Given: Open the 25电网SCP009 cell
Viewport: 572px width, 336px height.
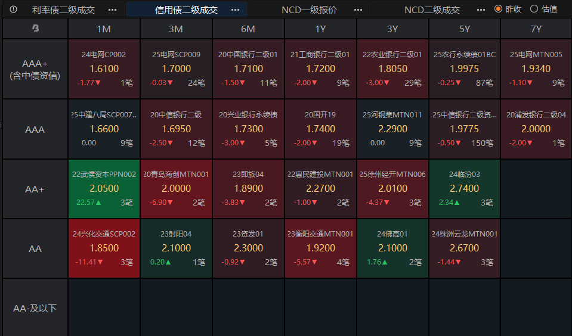Looking at the screenshot, I should point(176,69).
